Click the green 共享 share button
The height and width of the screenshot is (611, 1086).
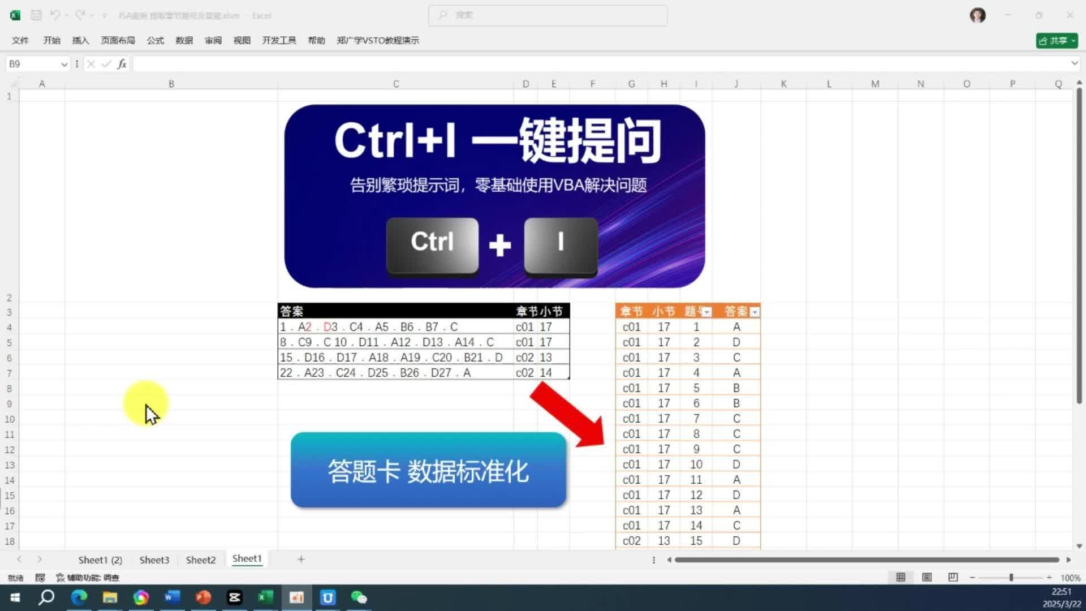[1056, 41]
